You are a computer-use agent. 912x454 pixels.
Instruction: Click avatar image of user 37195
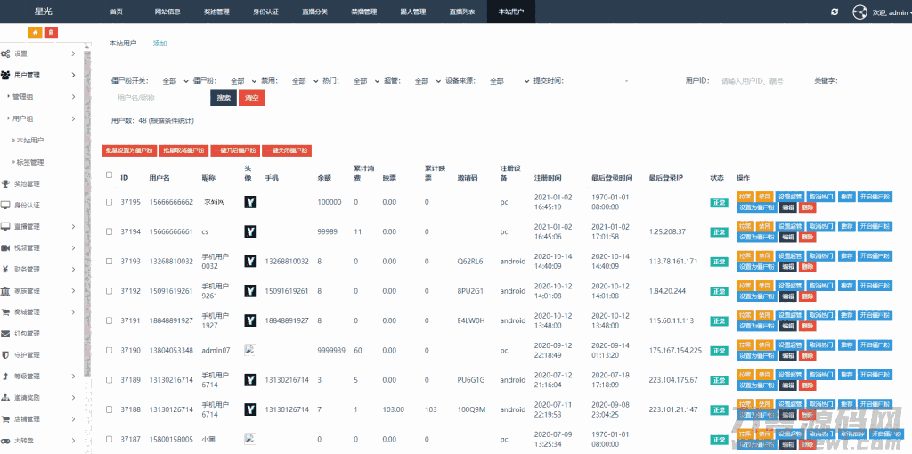(251, 202)
